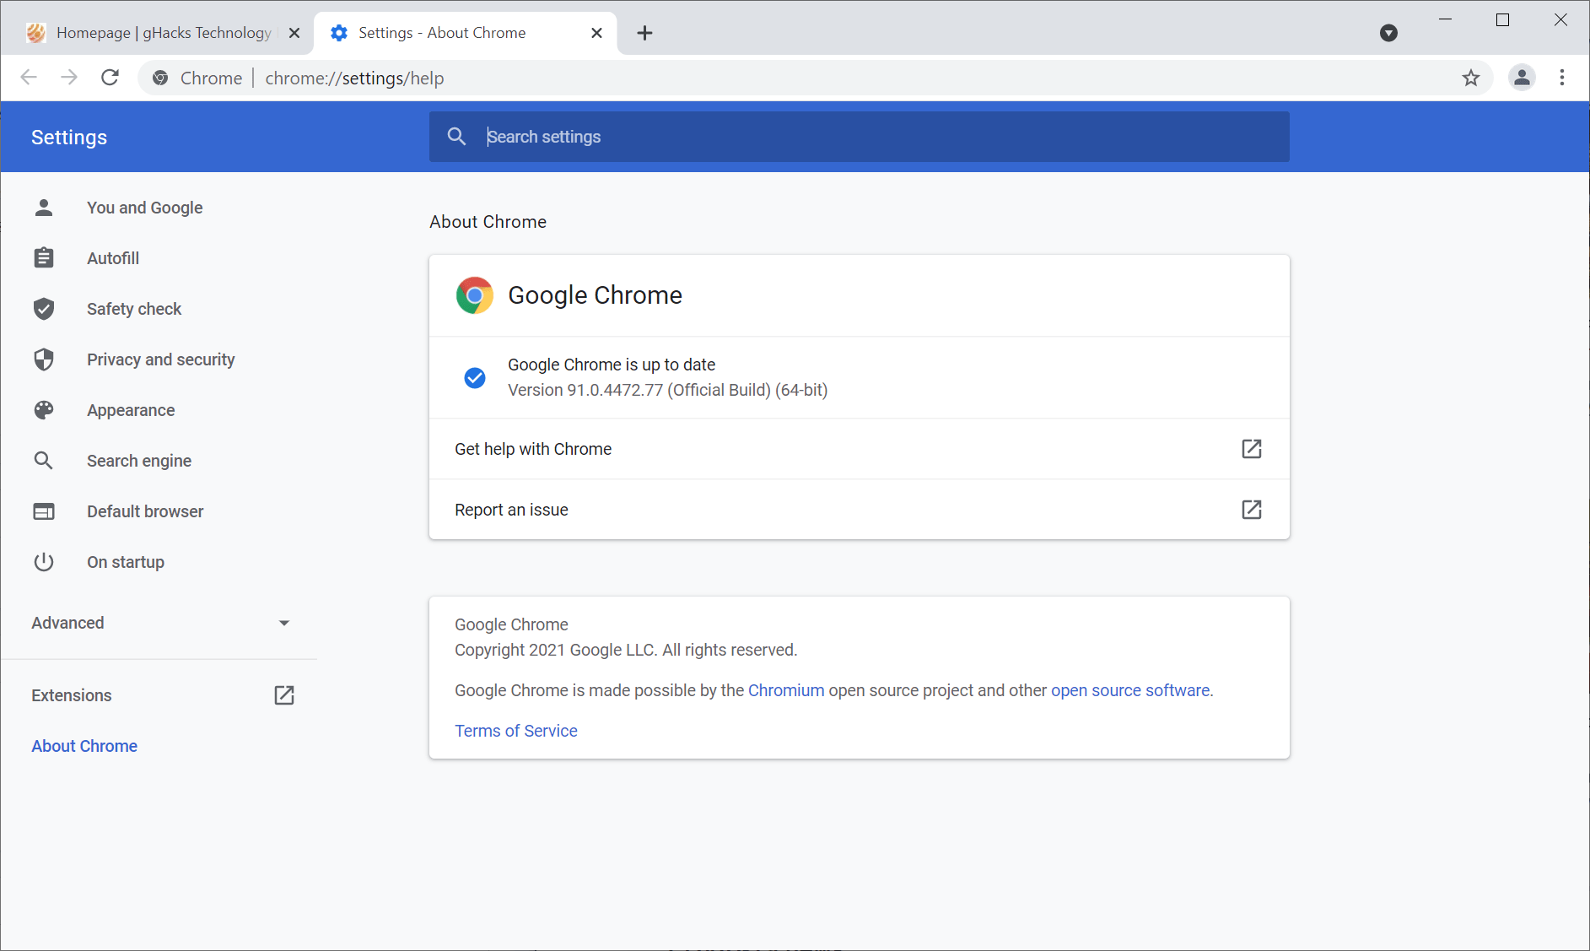
Task: Follow the open source software link
Action: (x=1130, y=690)
